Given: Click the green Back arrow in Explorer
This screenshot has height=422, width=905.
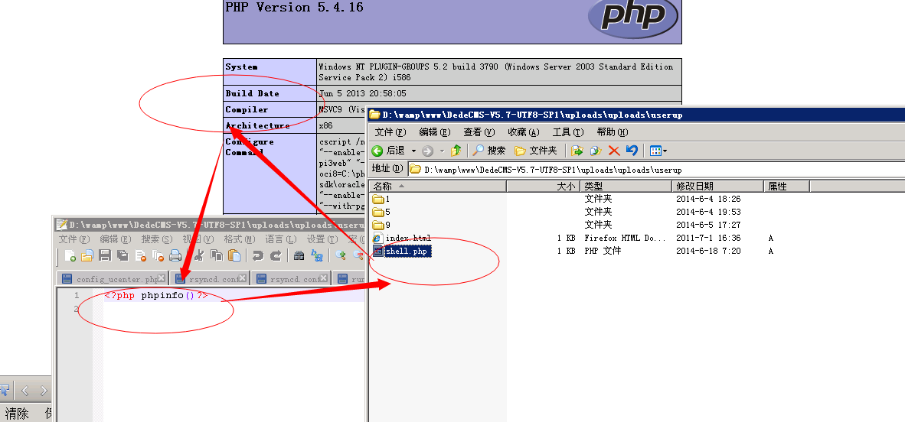Looking at the screenshot, I should (x=377, y=151).
